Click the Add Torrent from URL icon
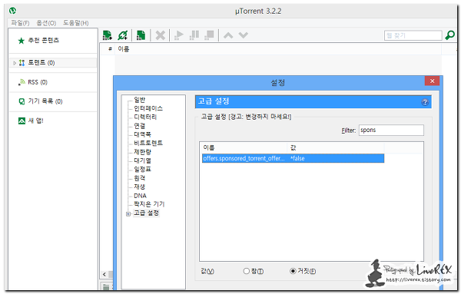Viewport: 461px width, 294px height. [123, 35]
